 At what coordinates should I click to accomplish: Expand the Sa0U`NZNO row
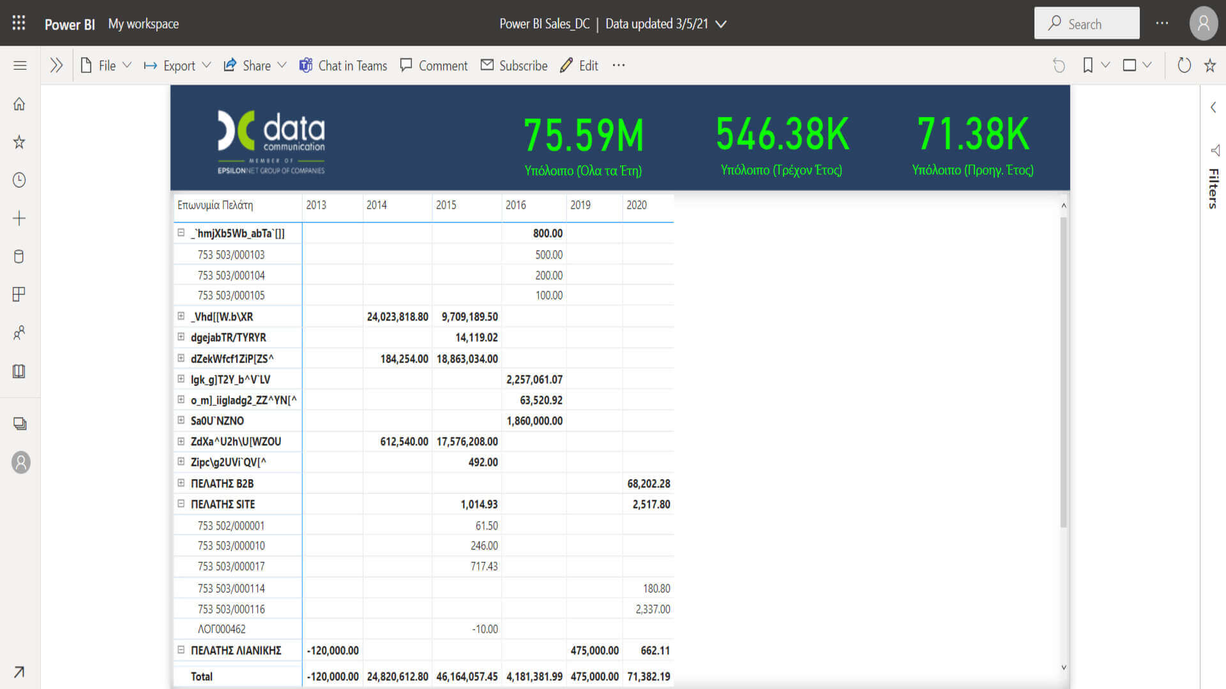point(181,420)
